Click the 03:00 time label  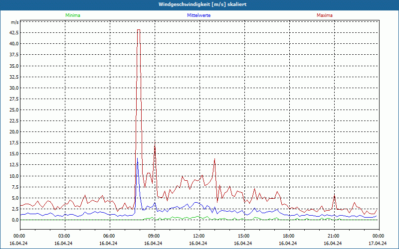[65, 236]
